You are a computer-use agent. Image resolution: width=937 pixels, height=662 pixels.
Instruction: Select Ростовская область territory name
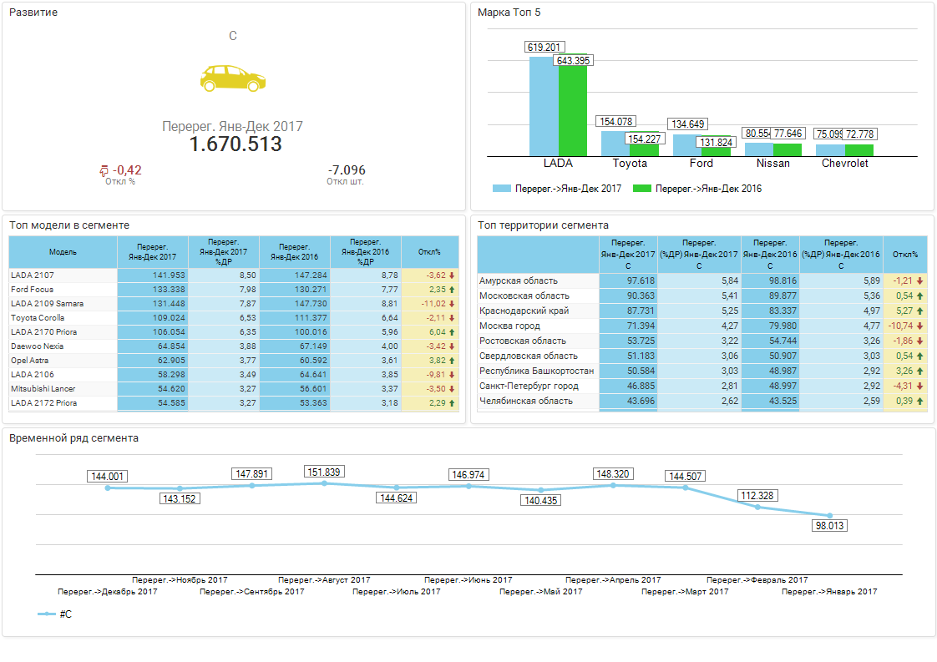point(522,341)
